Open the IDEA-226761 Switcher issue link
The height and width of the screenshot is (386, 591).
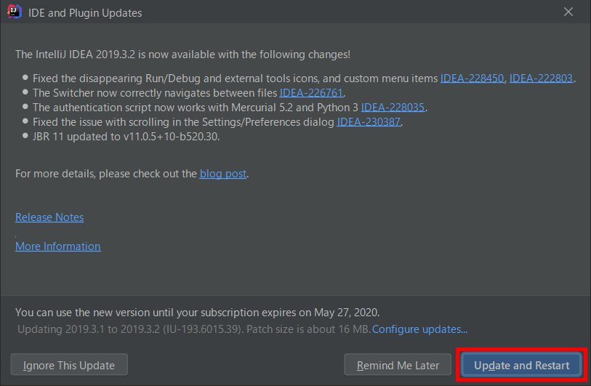tap(311, 93)
